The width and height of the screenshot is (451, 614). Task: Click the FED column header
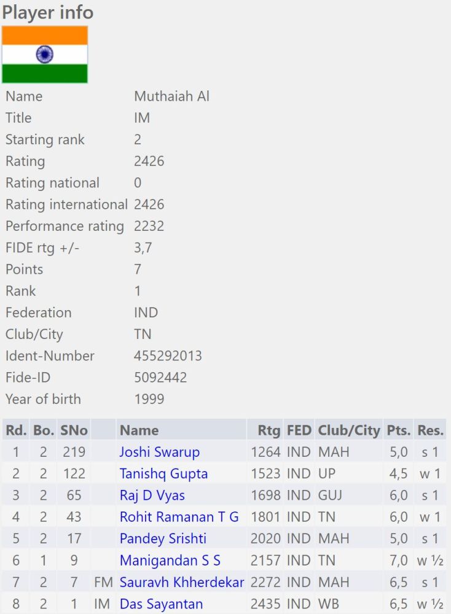[x=299, y=430]
